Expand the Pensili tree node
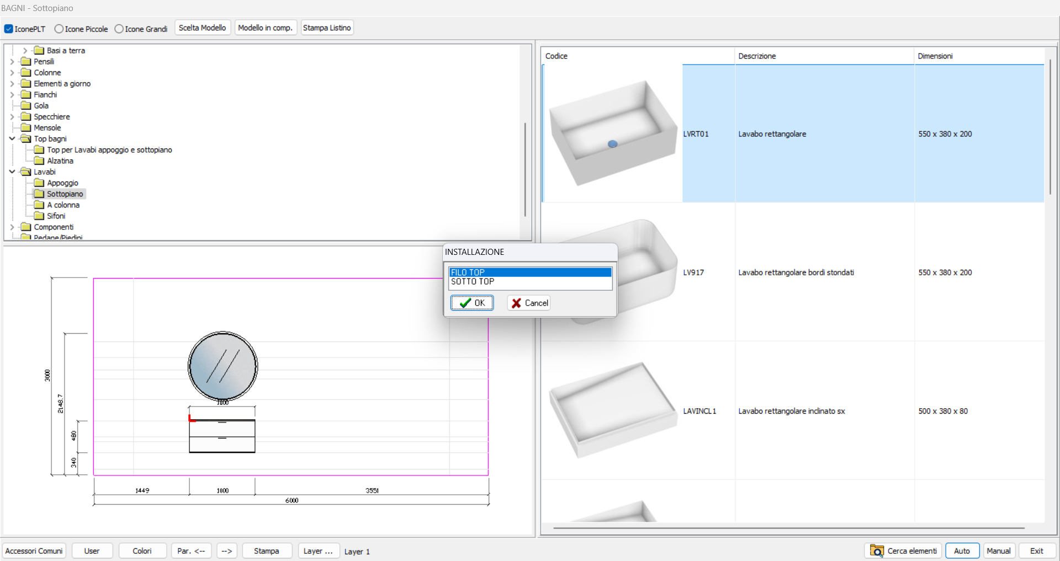The height and width of the screenshot is (561, 1060). (12, 61)
